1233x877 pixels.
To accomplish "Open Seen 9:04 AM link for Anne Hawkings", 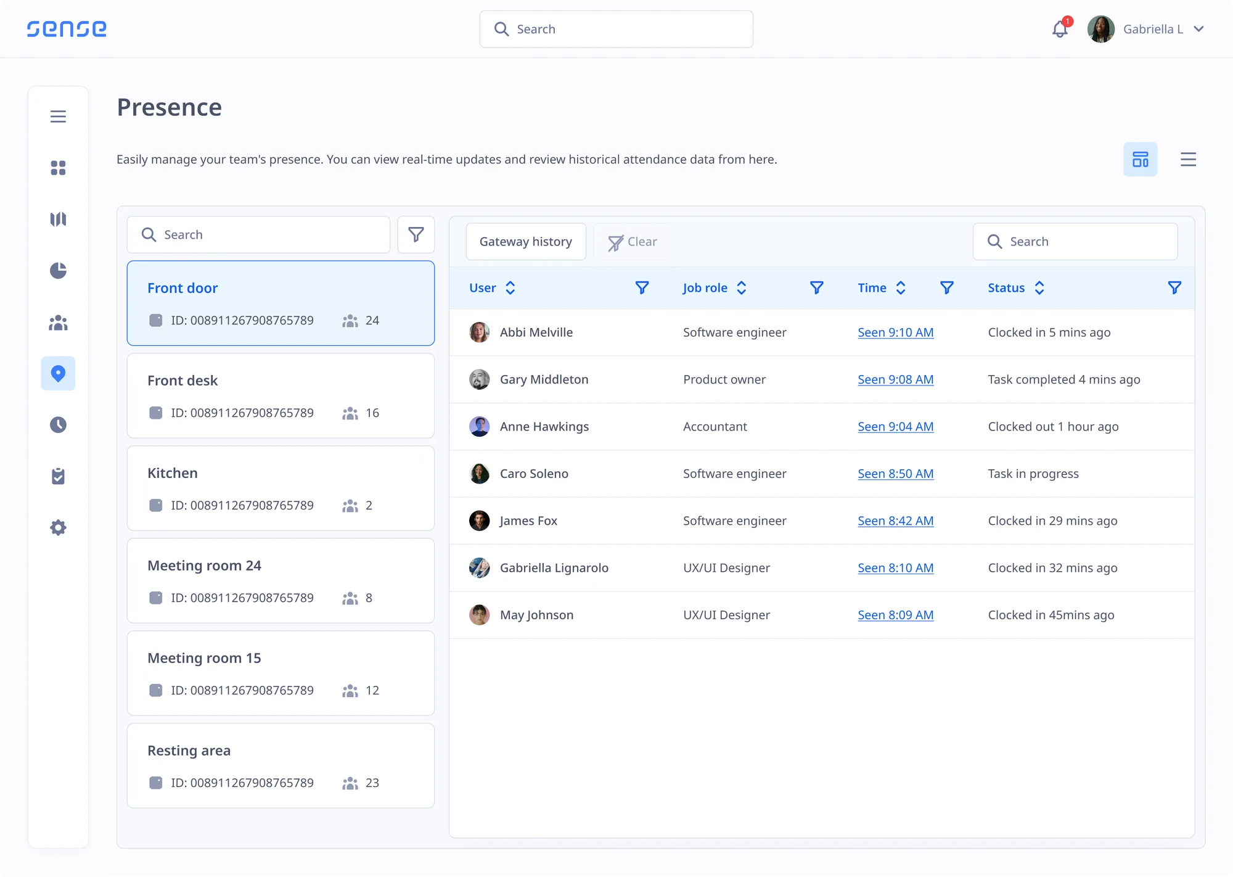I will [x=895, y=426].
